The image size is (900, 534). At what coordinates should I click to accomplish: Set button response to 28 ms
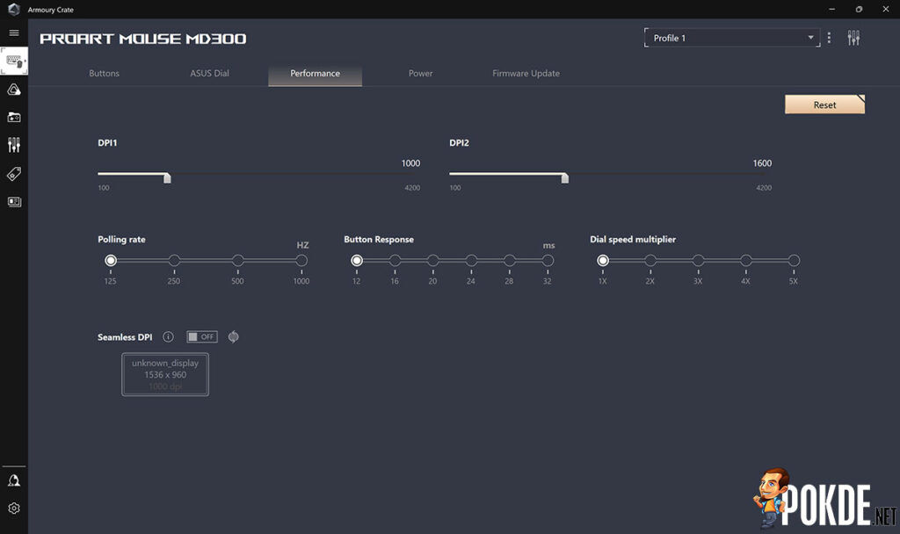(509, 260)
